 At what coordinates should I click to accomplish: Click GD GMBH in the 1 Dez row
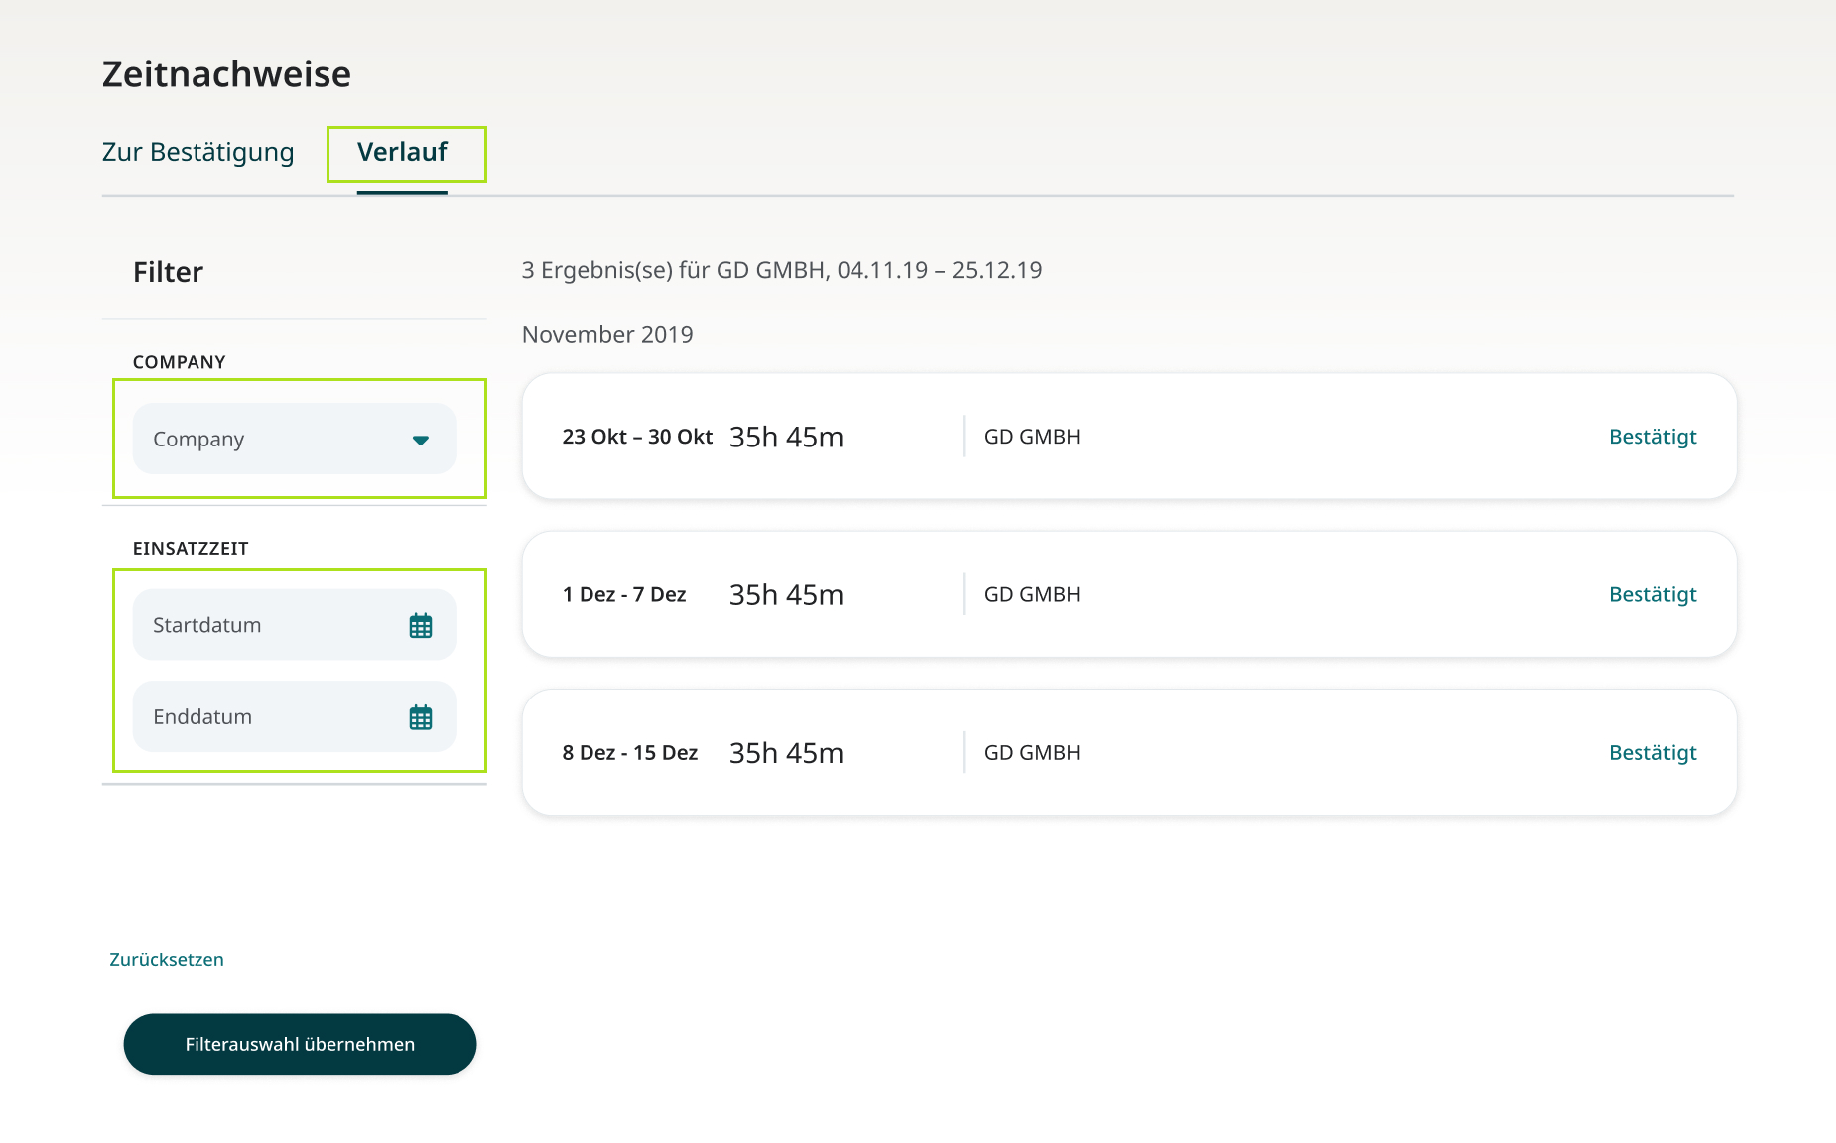[x=1032, y=594]
